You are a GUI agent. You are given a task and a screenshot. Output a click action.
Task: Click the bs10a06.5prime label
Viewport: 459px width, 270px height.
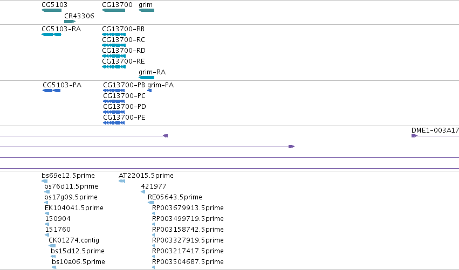point(78,262)
